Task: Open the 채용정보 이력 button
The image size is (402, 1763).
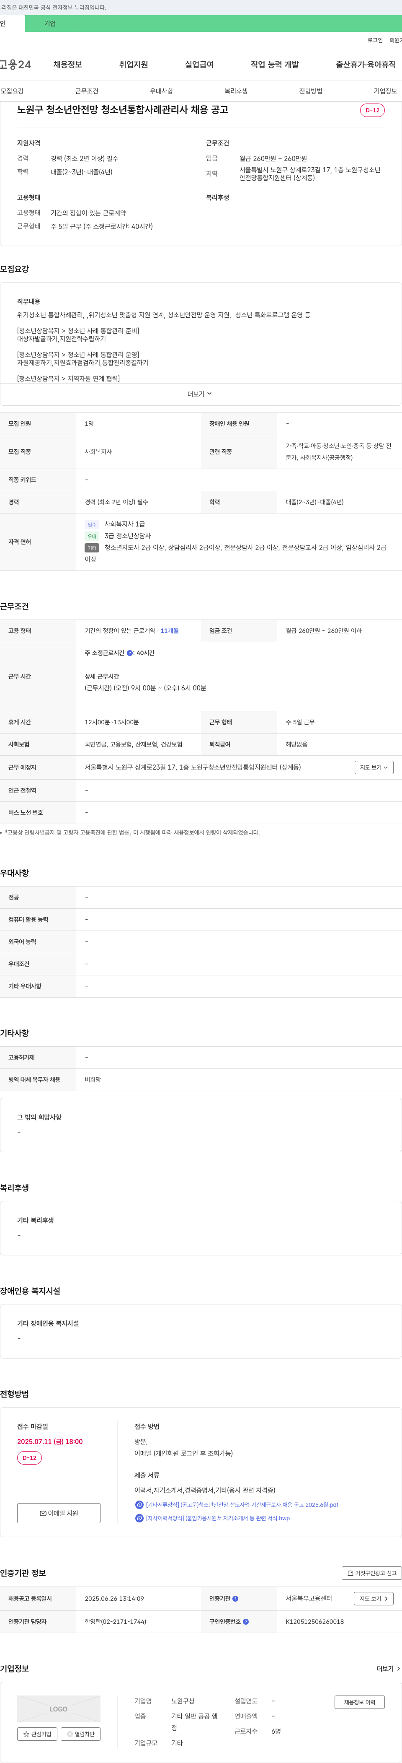Action: pyautogui.click(x=360, y=1701)
